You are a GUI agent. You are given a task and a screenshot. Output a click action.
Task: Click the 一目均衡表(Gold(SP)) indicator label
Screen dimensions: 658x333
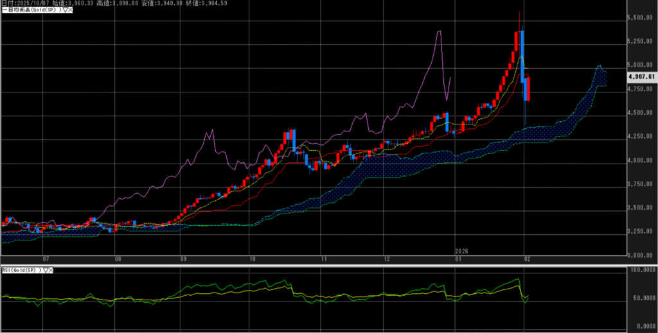(32, 11)
